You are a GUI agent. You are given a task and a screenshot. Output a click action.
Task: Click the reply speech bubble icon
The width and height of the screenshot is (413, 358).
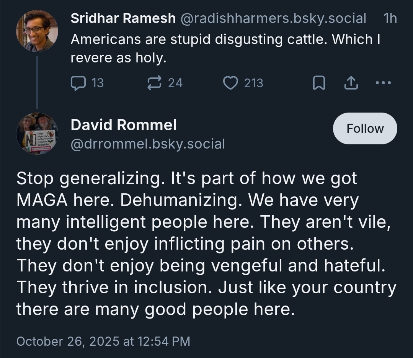coord(78,83)
